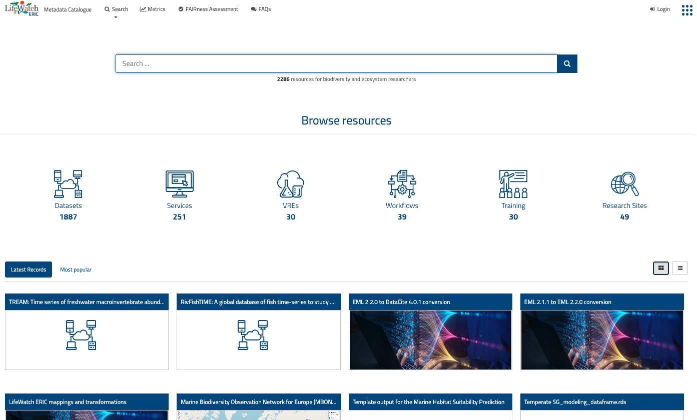
Task: Click the Research Sites label text
Action: (x=624, y=205)
